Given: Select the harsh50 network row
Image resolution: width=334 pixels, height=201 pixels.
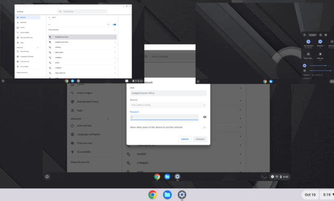Looking at the screenshot, I should point(184,154).
